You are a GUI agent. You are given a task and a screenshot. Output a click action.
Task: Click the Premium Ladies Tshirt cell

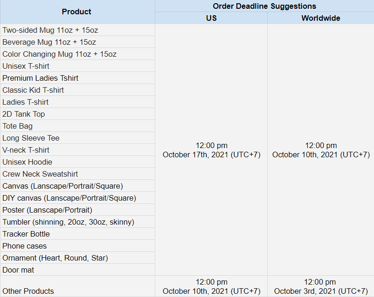pyautogui.click(x=41, y=78)
